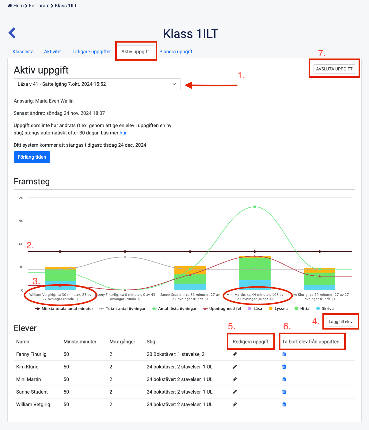Remove Fanny Finurlig via trash icon
369x430 pixels.
pyautogui.click(x=284, y=354)
